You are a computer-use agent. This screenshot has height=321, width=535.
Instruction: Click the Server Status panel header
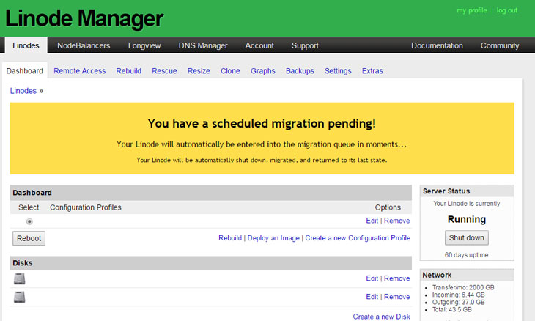click(x=467, y=191)
